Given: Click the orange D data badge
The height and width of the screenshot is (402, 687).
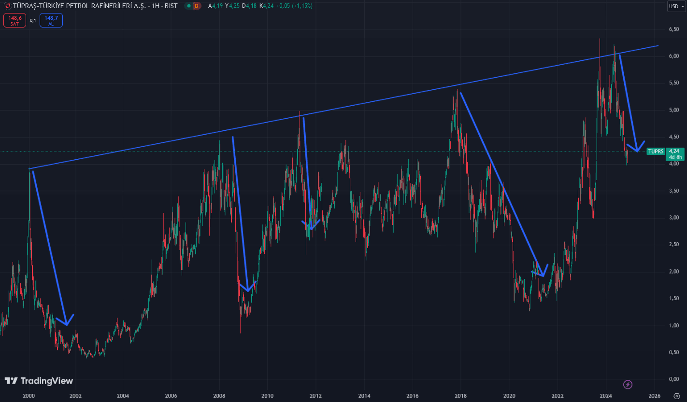Looking at the screenshot, I should point(196,6).
